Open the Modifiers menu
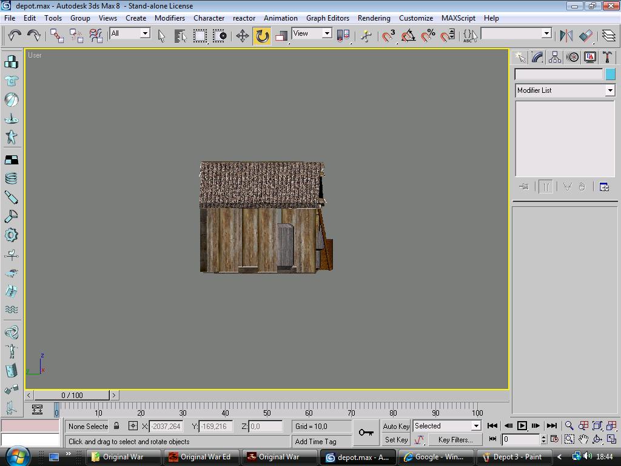The width and height of the screenshot is (621, 466). (x=170, y=18)
